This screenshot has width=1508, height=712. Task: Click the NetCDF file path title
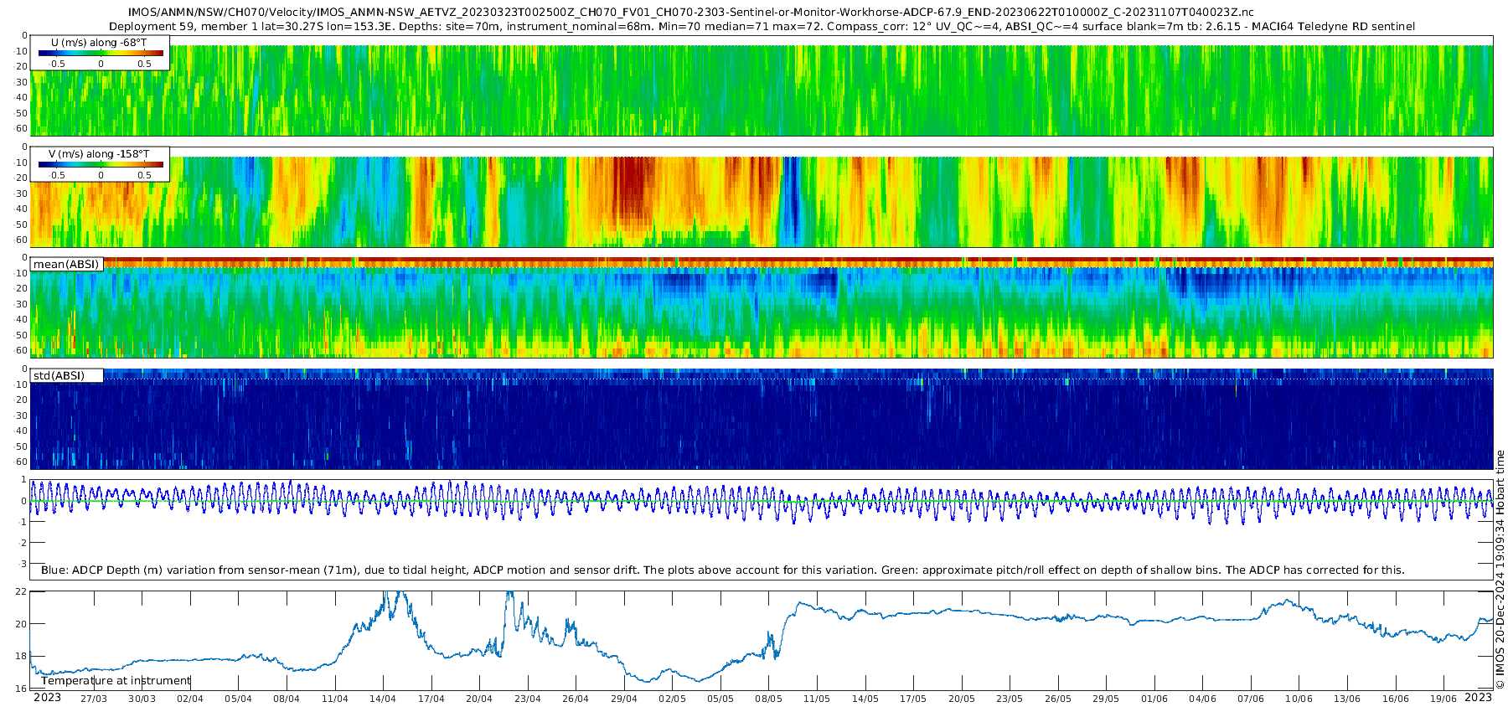tap(691, 13)
